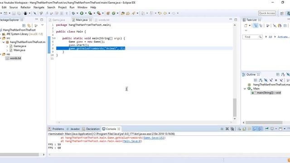Collapse the Main class in Outline
This screenshot has height=163, width=290.
click(245, 89)
